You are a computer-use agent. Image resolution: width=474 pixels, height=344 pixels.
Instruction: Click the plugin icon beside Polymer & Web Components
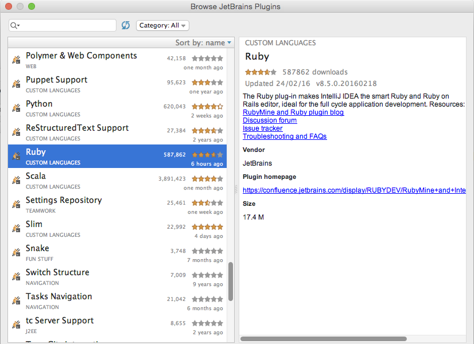[x=16, y=60]
